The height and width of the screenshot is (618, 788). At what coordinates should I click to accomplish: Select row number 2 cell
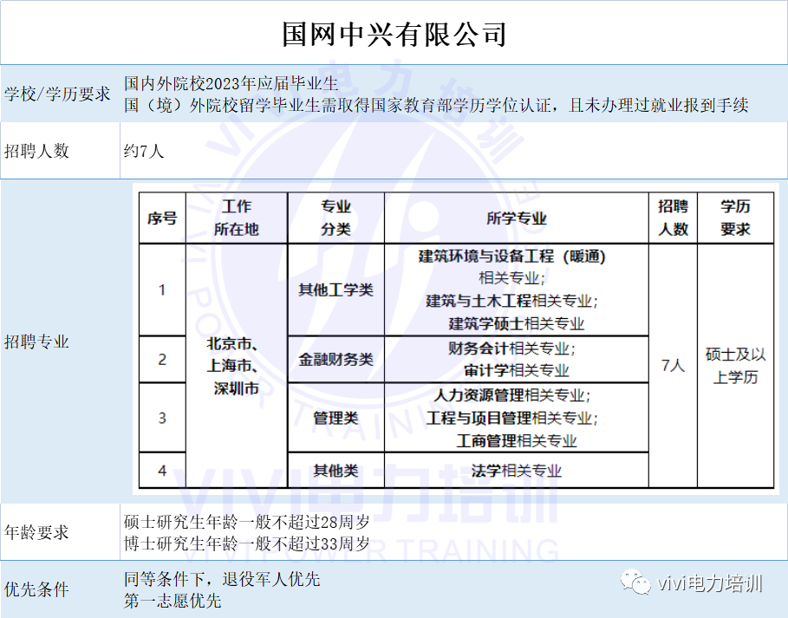click(162, 359)
